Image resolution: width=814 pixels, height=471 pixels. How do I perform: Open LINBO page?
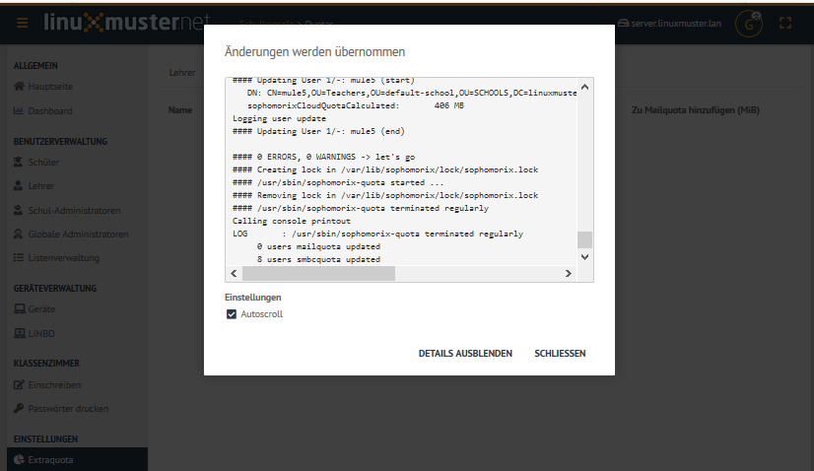[x=41, y=333]
